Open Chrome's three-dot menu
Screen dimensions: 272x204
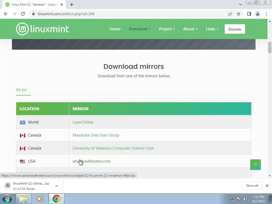[266, 14]
